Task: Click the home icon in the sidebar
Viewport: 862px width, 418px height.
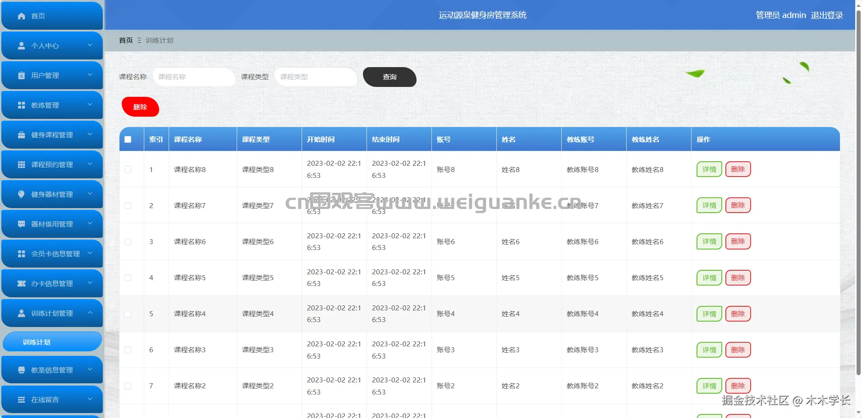Action: 21,16
